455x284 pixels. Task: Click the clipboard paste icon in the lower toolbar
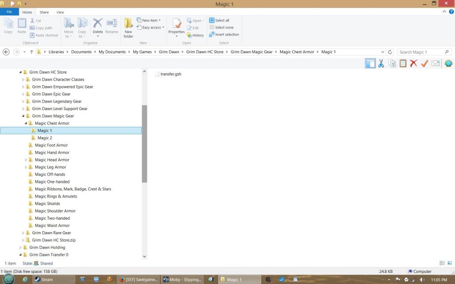click(x=403, y=63)
